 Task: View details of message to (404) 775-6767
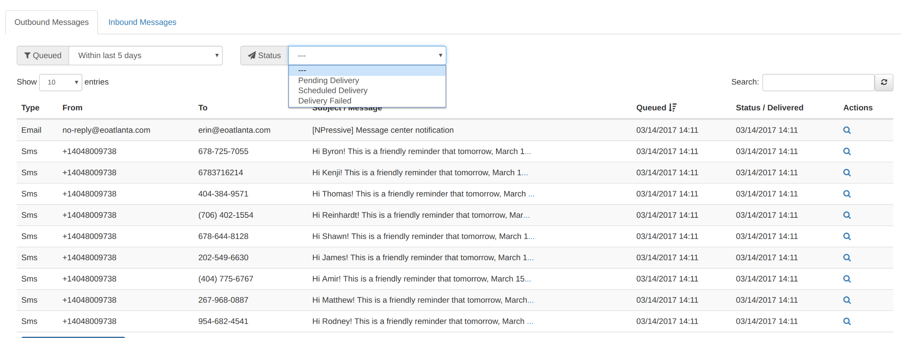(x=847, y=279)
